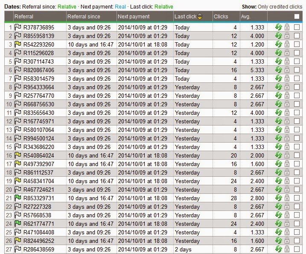Click referral name R343686220
The width and height of the screenshot is (306, 254).
(39, 147)
